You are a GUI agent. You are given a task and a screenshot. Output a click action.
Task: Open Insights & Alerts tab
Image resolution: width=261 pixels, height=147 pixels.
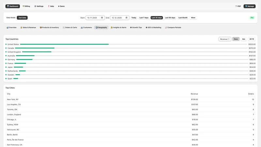coord(118,27)
